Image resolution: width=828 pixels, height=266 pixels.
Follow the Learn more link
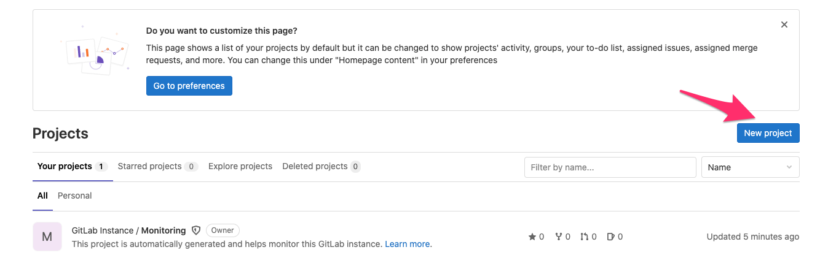(407, 244)
